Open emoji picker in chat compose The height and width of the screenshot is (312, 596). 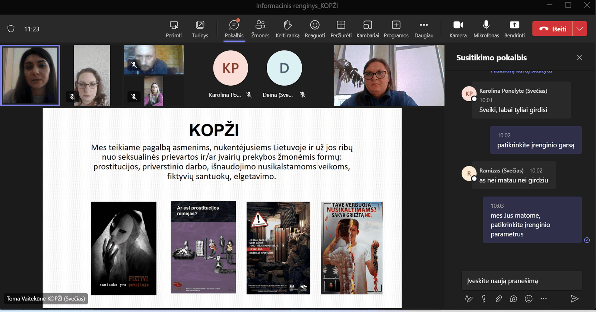click(x=529, y=299)
